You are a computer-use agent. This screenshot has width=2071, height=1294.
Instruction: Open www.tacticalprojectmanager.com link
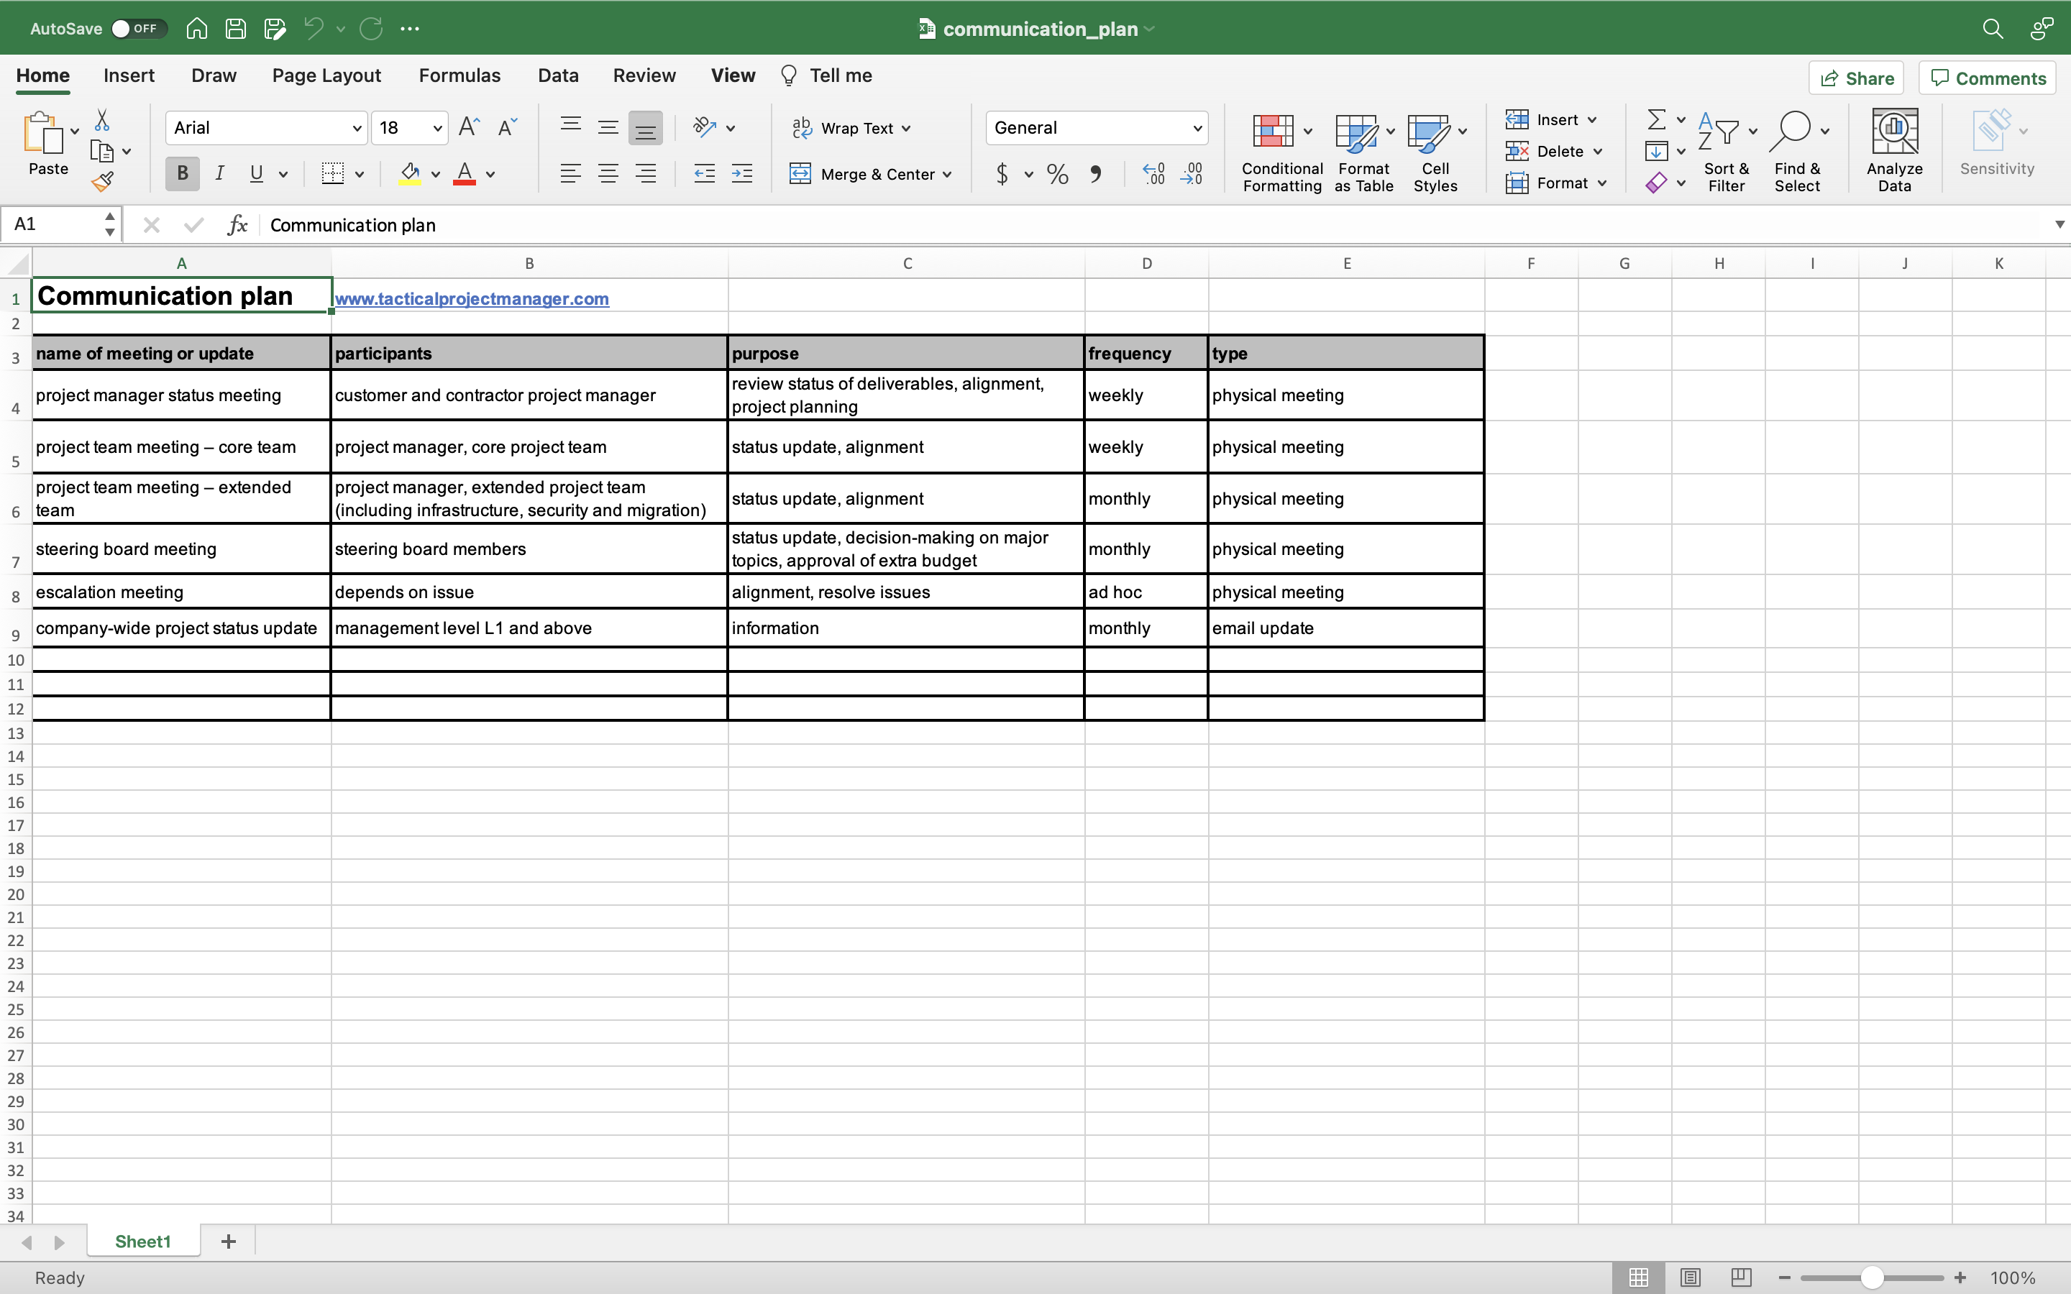click(472, 298)
